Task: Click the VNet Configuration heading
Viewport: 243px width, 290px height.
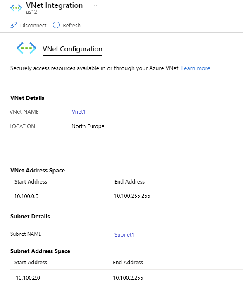Action: click(x=72, y=49)
